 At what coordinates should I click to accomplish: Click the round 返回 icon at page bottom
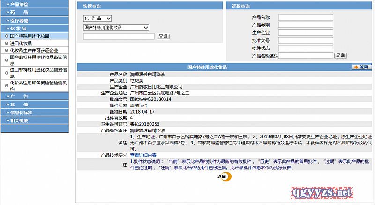tap(223, 177)
